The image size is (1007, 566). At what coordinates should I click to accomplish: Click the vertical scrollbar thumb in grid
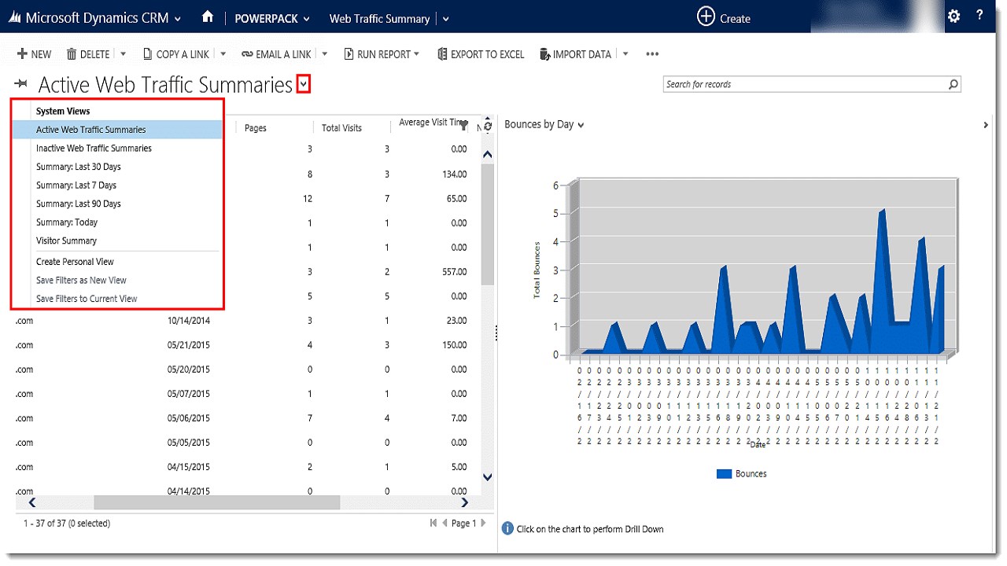click(x=487, y=226)
